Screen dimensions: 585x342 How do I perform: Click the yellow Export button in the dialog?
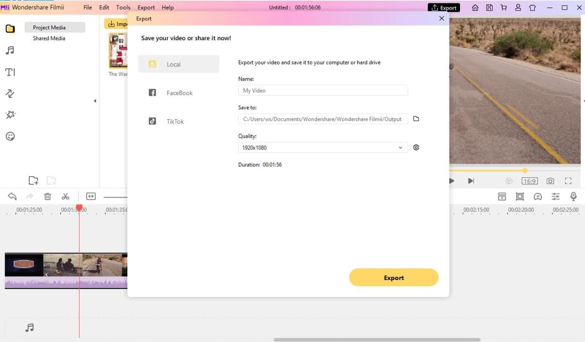[394, 278]
